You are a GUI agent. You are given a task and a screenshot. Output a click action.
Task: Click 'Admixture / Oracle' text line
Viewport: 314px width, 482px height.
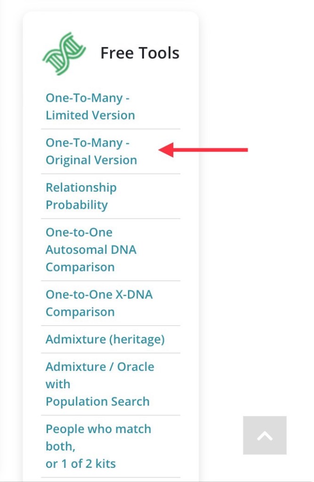coord(100,367)
